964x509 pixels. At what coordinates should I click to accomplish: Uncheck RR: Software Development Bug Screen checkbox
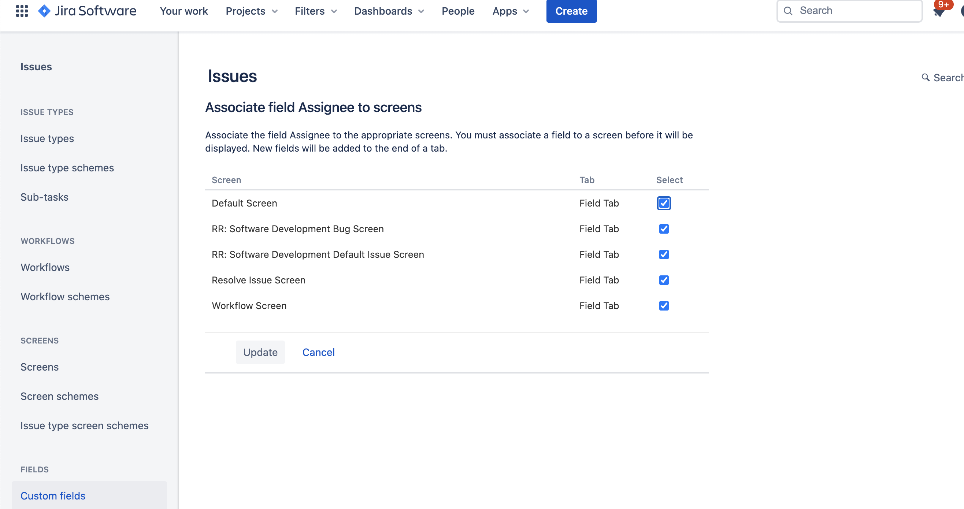click(x=664, y=229)
